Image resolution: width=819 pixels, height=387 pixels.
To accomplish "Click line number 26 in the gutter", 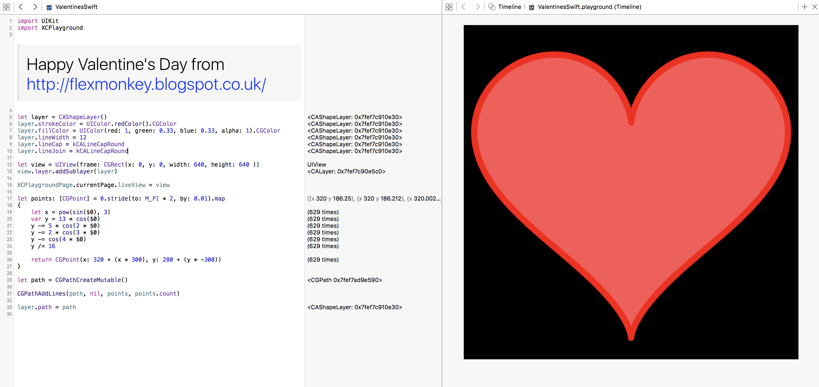I will 9,260.
